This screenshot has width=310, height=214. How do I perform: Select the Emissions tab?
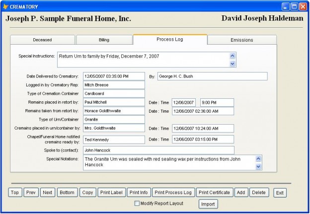click(x=241, y=40)
